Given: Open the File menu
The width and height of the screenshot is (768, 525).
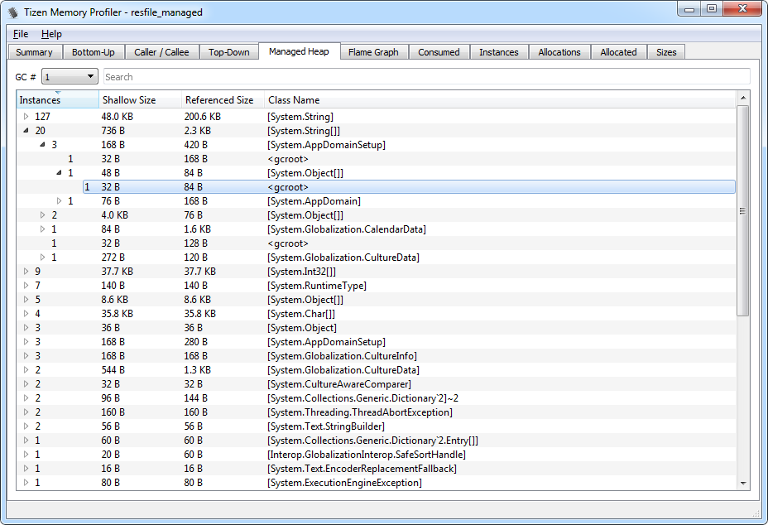Looking at the screenshot, I should click(20, 34).
